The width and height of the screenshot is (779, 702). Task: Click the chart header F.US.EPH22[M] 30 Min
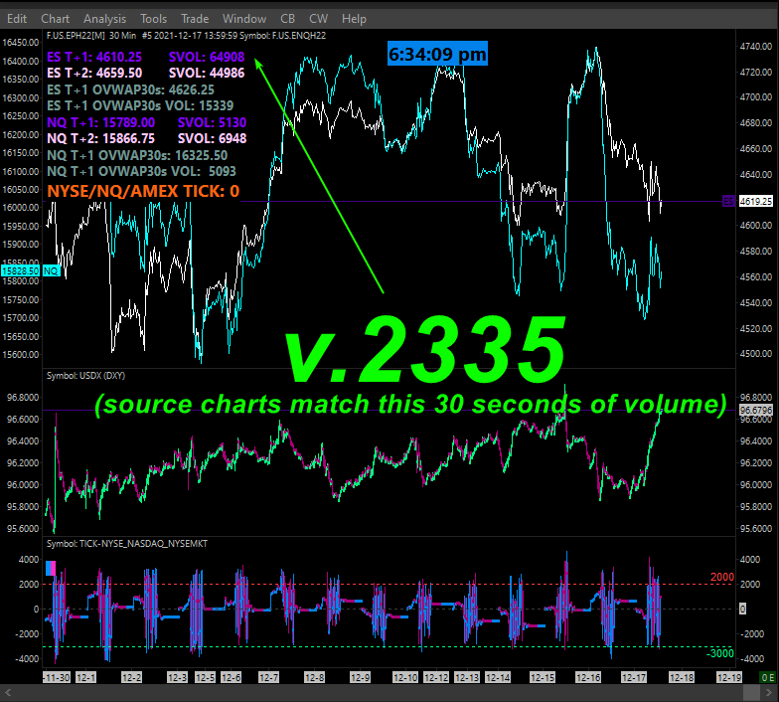pos(91,36)
